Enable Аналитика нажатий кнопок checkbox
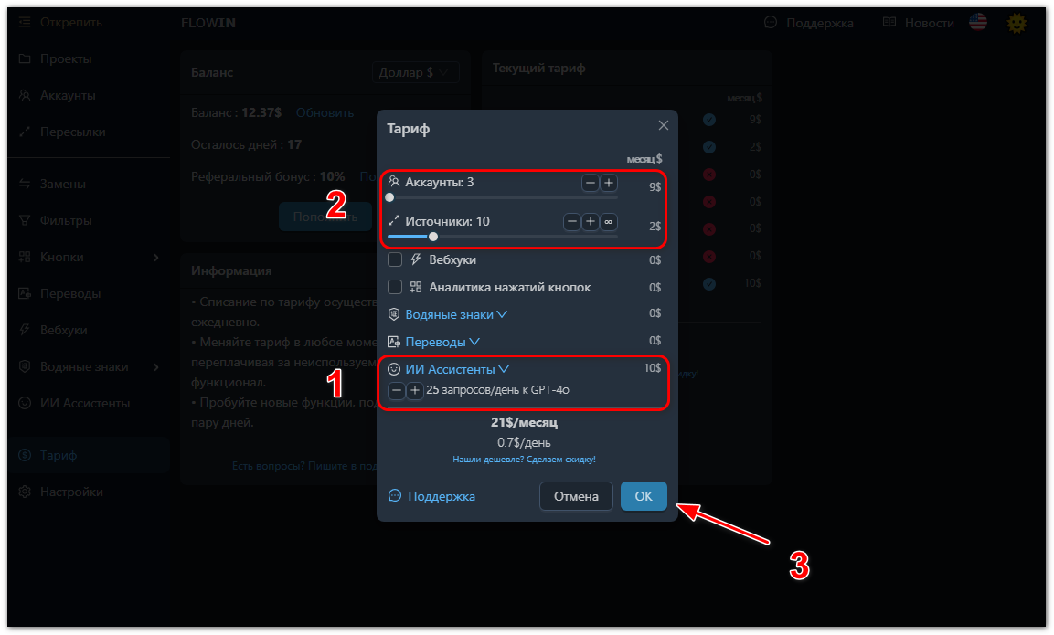The width and height of the screenshot is (1054, 635). click(x=395, y=288)
